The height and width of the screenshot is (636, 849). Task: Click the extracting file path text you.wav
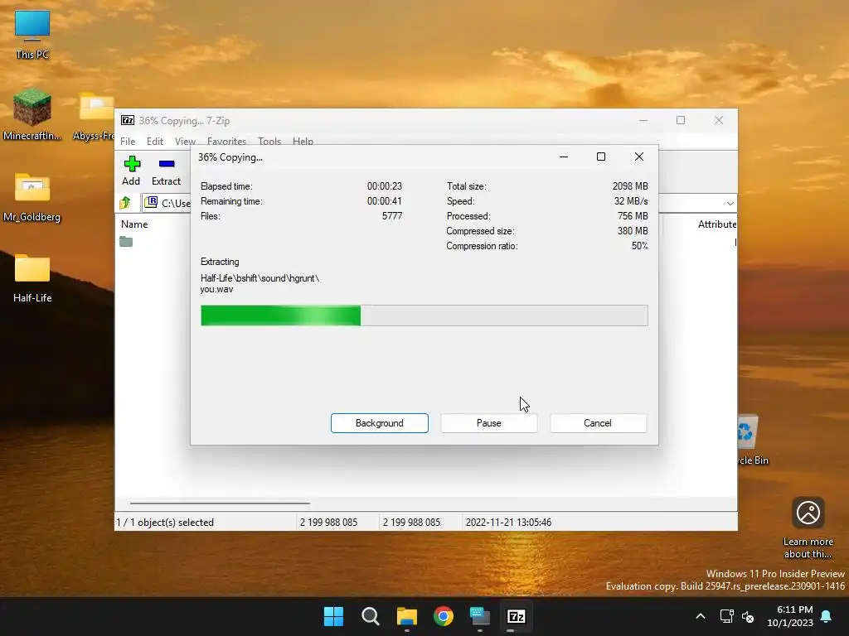pos(216,289)
